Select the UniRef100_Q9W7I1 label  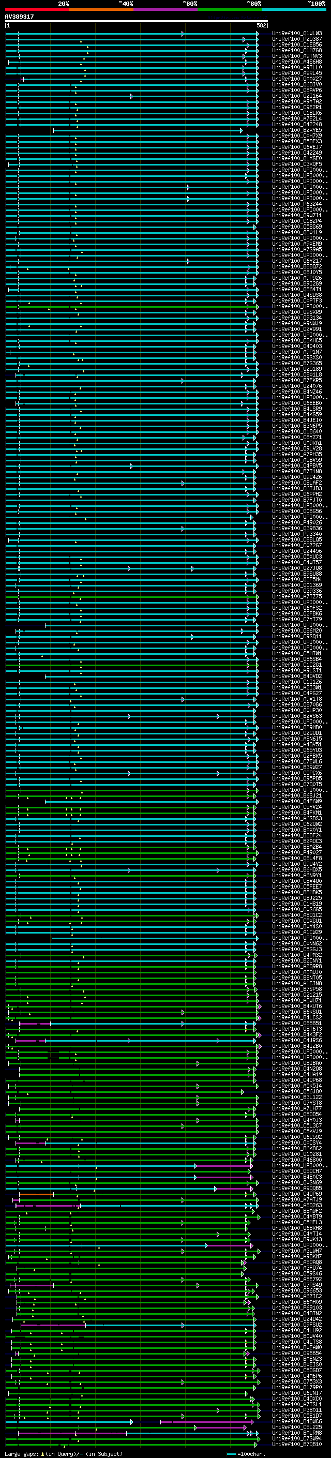297,216
